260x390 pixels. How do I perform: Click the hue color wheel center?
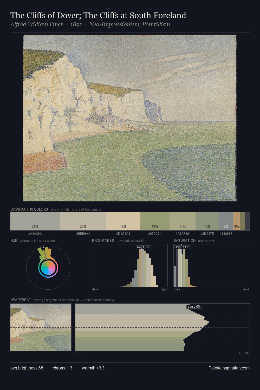[48, 268]
